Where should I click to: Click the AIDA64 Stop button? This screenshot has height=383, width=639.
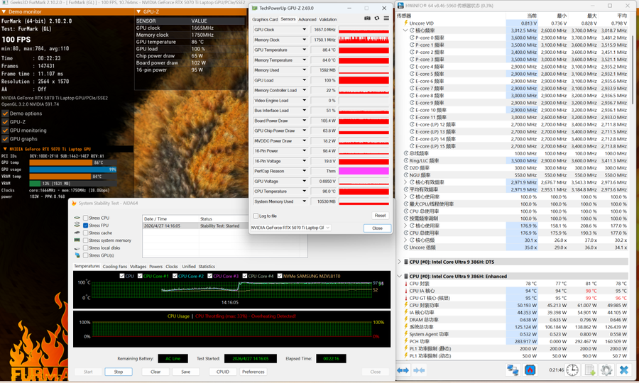118,372
